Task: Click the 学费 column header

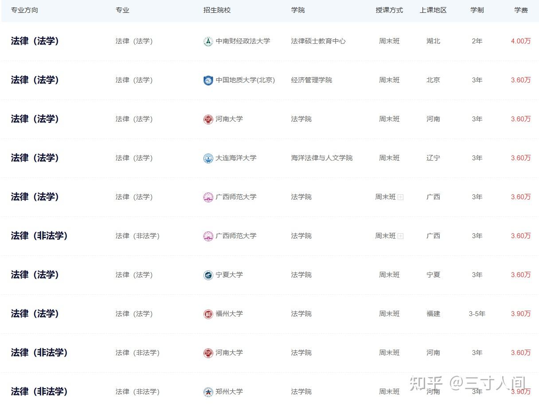Action: coord(521,10)
